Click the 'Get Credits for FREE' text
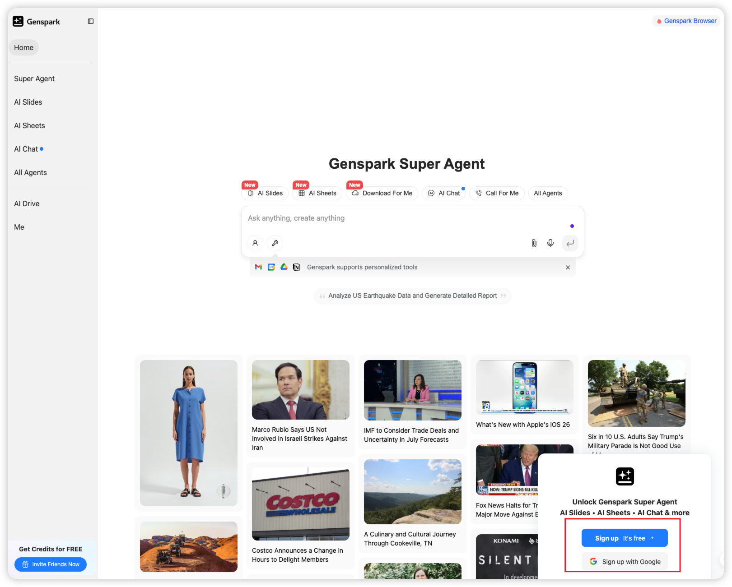The image size is (732, 587). pyautogui.click(x=51, y=549)
